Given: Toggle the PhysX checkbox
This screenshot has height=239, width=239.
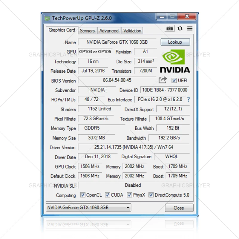Looking at the screenshot, I should 129,195.
